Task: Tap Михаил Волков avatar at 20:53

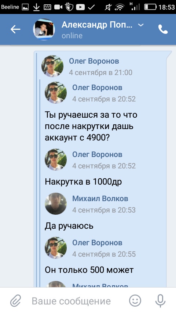Action: coord(56,204)
